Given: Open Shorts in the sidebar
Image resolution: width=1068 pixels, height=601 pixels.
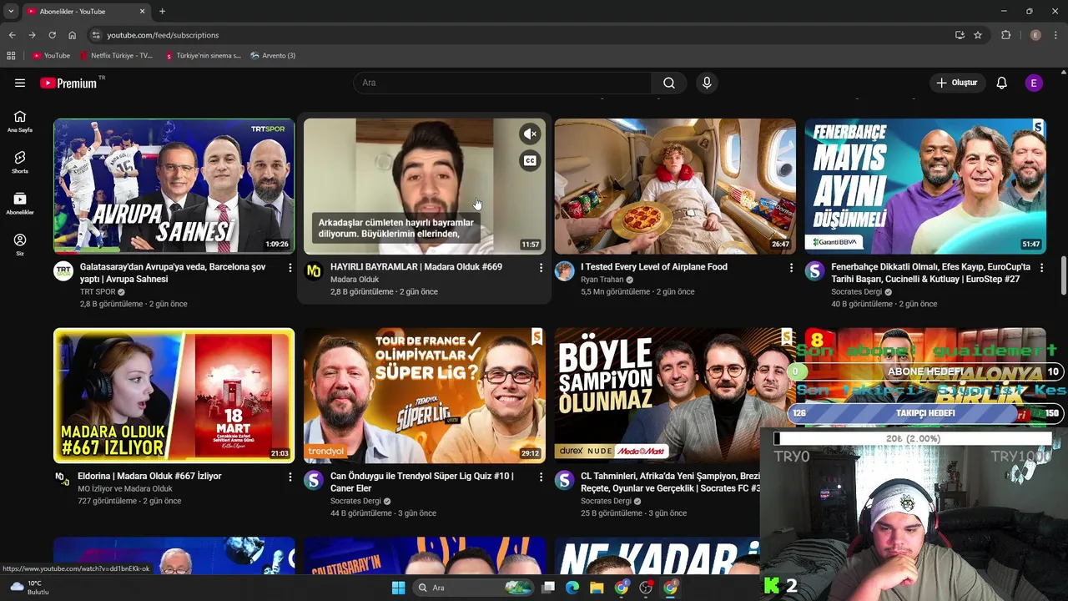Looking at the screenshot, I should click(20, 162).
